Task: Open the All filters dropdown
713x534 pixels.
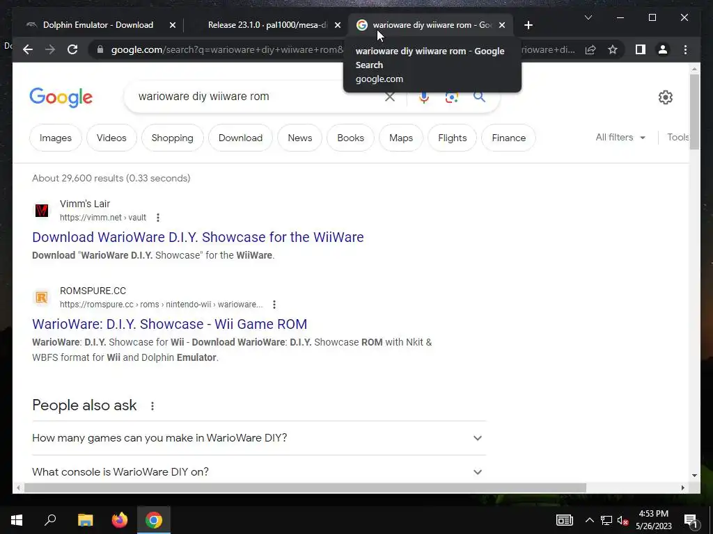Action: click(620, 138)
